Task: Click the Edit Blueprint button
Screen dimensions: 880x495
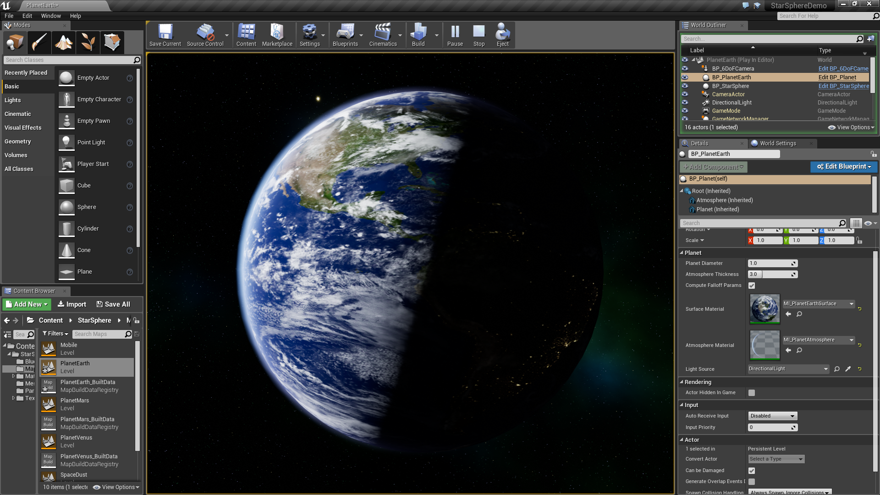Action: [x=844, y=167]
